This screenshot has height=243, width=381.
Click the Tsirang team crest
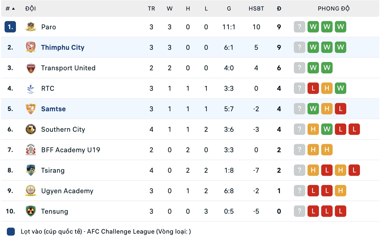click(30, 170)
